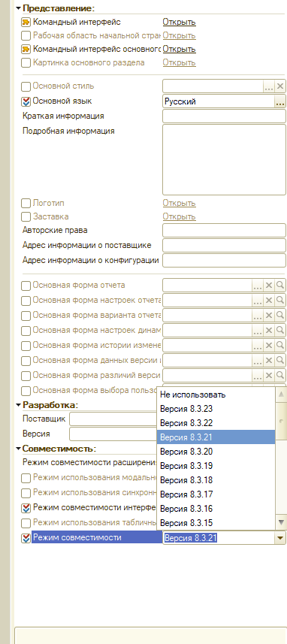Open the Заставка link
287x644 pixels.
click(x=179, y=217)
